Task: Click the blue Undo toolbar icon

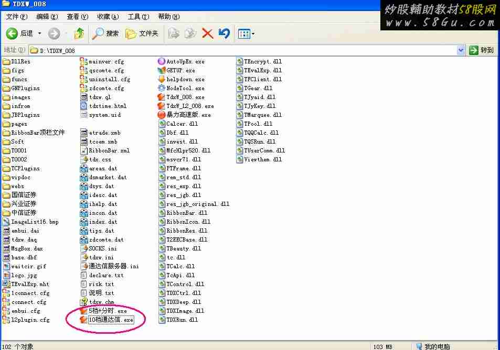Action: [x=224, y=34]
